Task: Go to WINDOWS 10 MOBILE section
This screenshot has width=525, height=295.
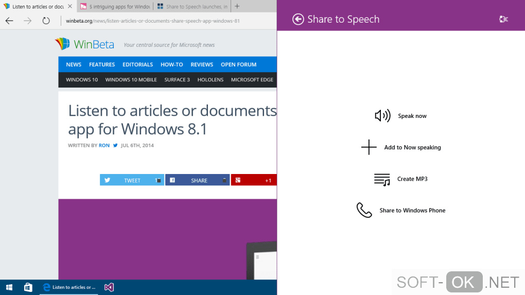Action: pos(131,80)
